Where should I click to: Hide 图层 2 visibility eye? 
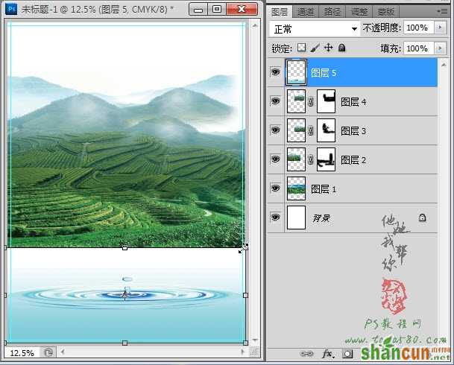click(x=275, y=159)
